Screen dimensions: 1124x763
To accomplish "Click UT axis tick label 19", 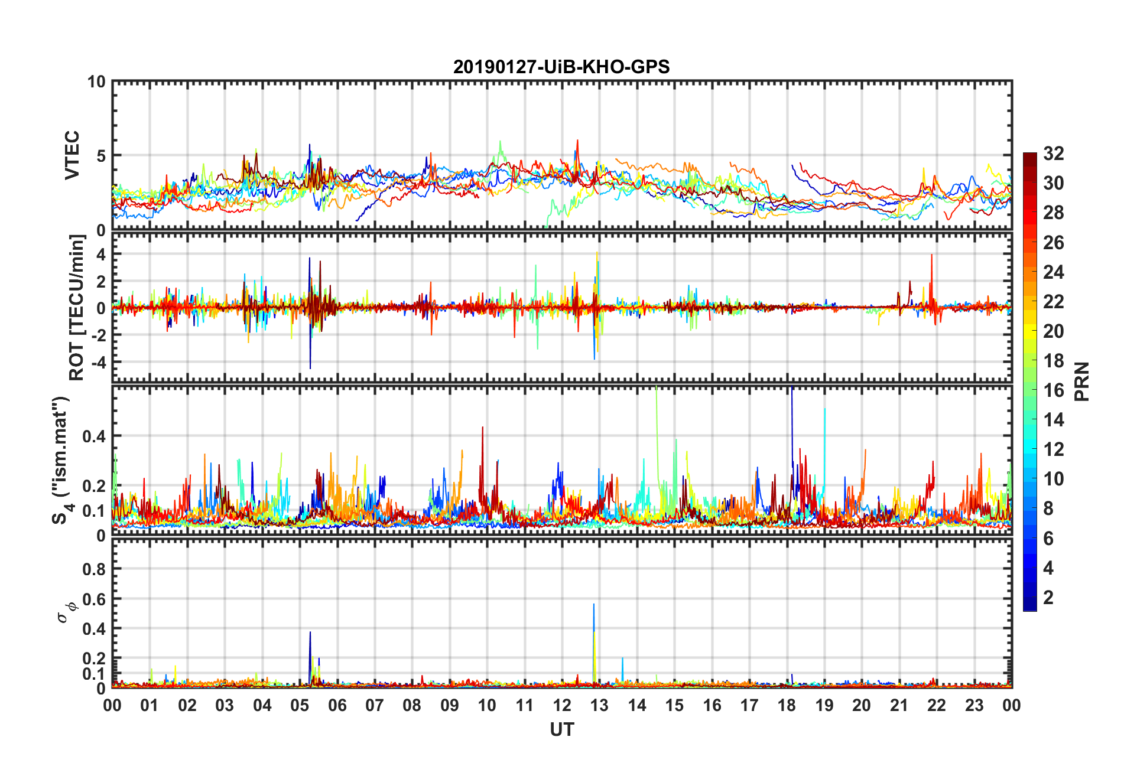I will (824, 705).
